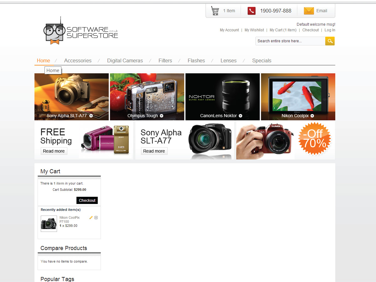Open the Filters category
This screenshot has width=376, height=282.
(165, 60)
